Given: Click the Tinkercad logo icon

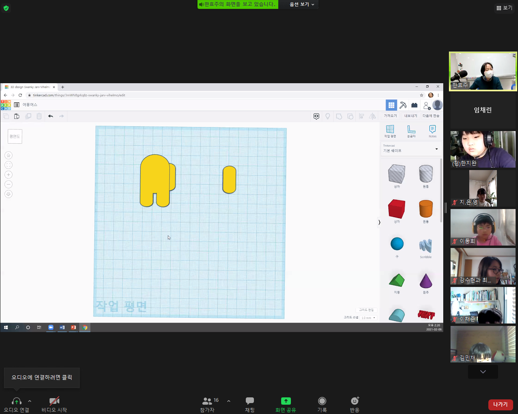Looking at the screenshot, I should click(x=6, y=105).
